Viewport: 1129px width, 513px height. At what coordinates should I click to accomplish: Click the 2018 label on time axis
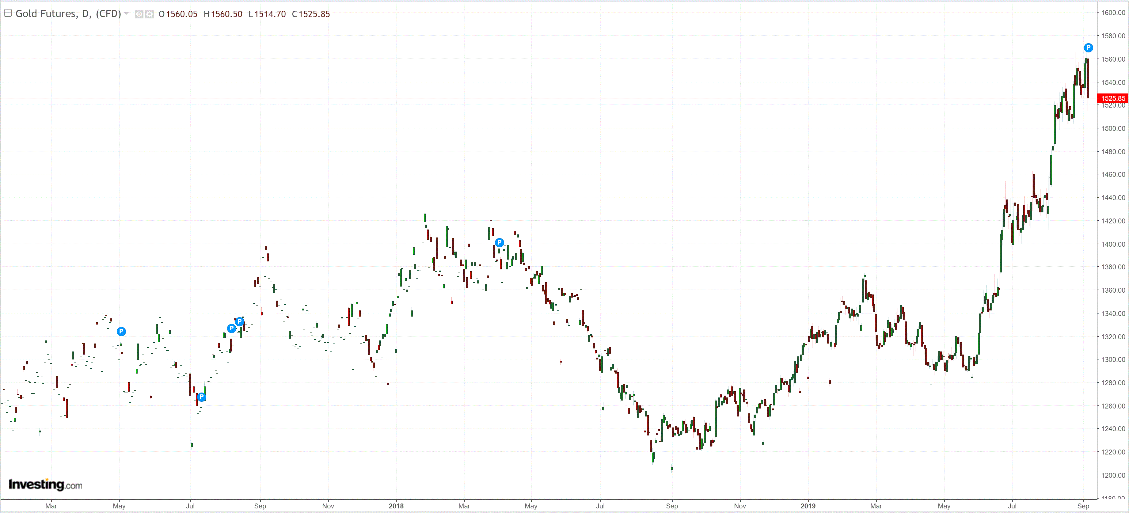396,506
